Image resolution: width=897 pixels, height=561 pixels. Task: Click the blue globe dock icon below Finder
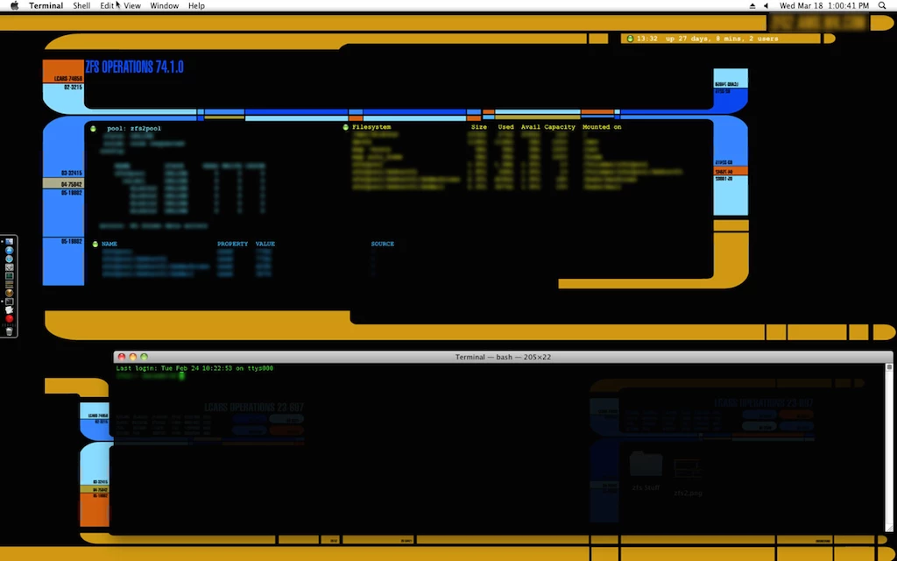9,250
